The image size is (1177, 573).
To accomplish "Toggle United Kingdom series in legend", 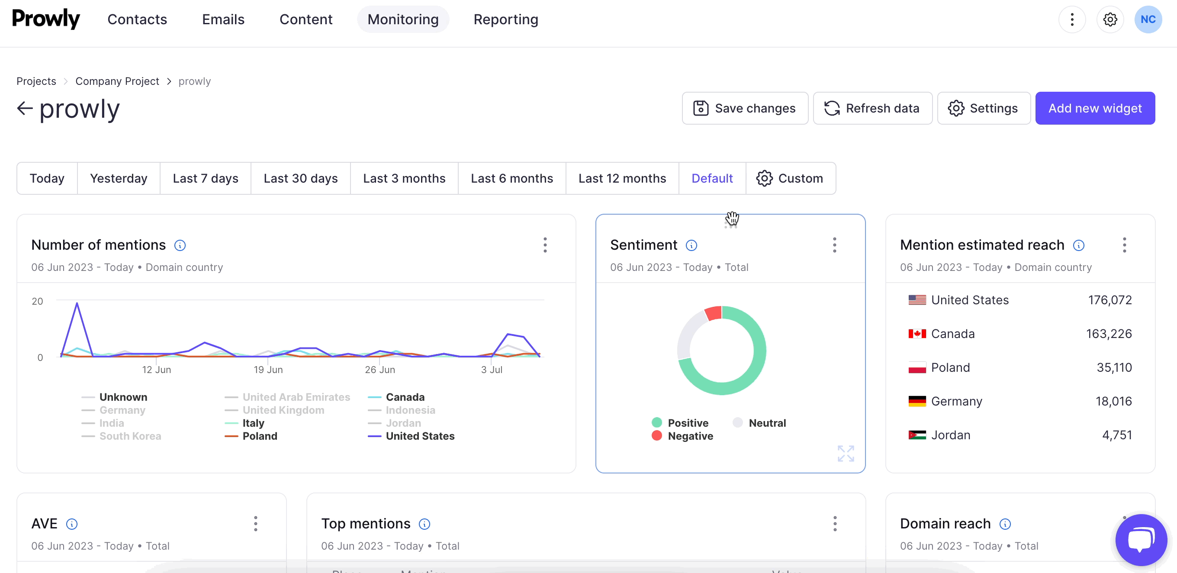I will pos(275,410).
